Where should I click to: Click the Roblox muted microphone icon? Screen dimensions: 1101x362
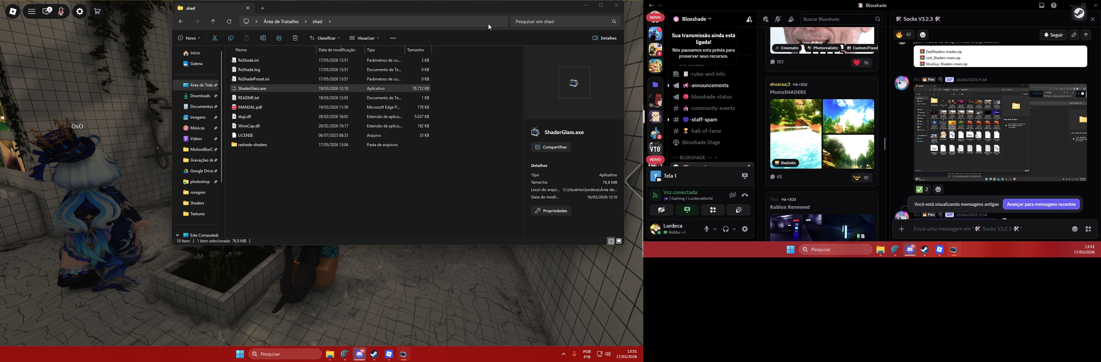pyautogui.click(x=61, y=11)
